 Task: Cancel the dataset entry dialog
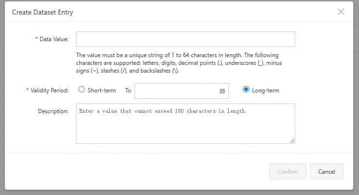tap(327, 171)
